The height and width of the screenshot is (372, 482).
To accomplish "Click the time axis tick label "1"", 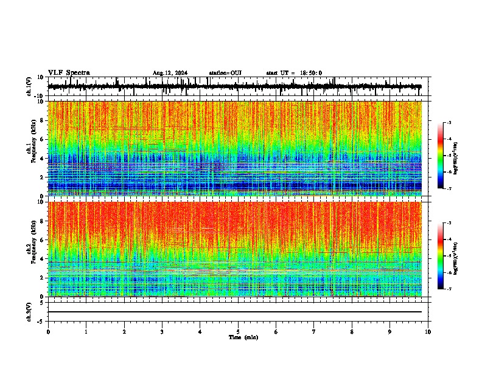I will click(x=86, y=332).
